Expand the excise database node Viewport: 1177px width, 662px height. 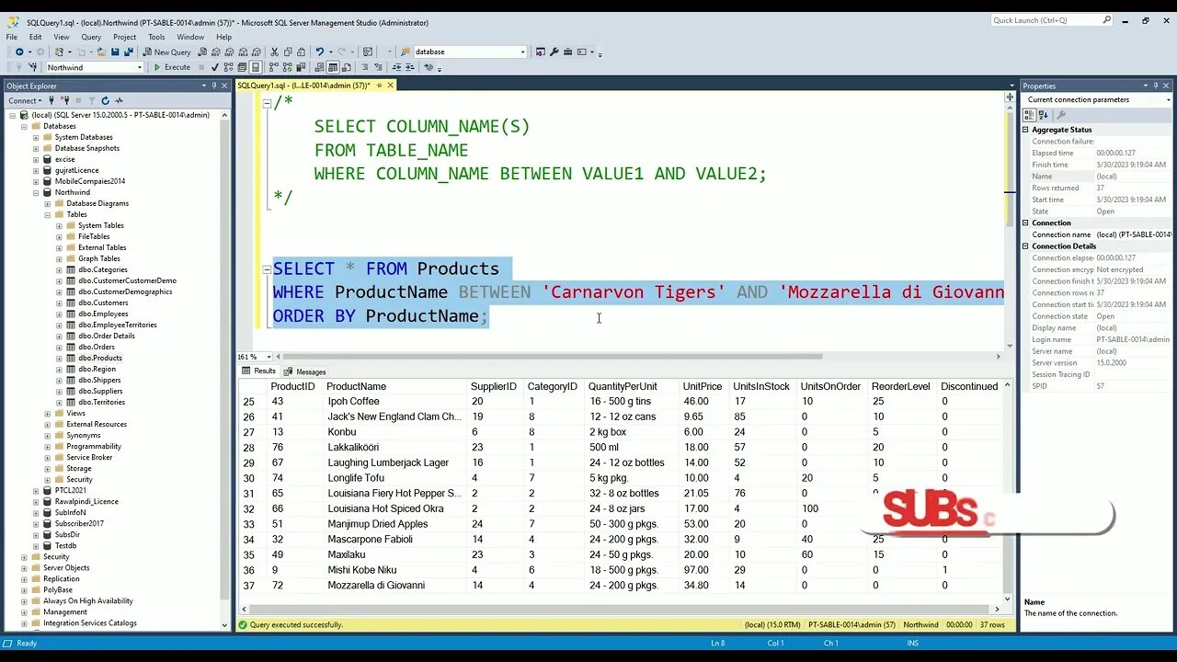36,159
